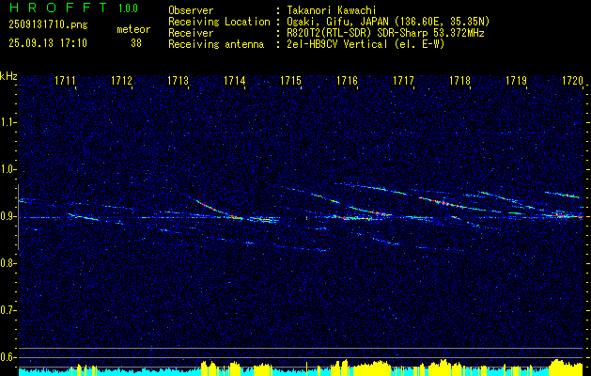Click the Receiving Location label
Image resolution: width=591 pixels, height=376 pixels.
[219, 22]
